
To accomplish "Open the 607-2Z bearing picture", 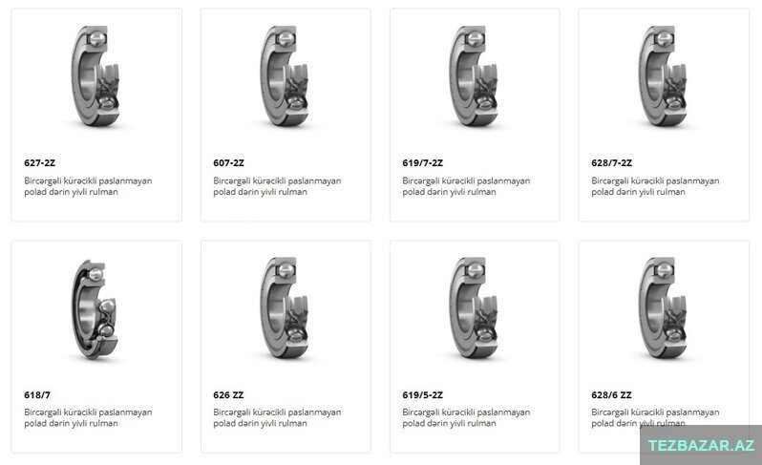I will click(x=285, y=75).
